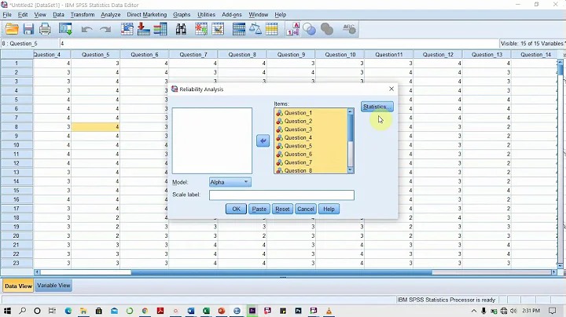This screenshot has width=566, height=317.
Task: Open Find with the binoculars icon
Action: 182,29
